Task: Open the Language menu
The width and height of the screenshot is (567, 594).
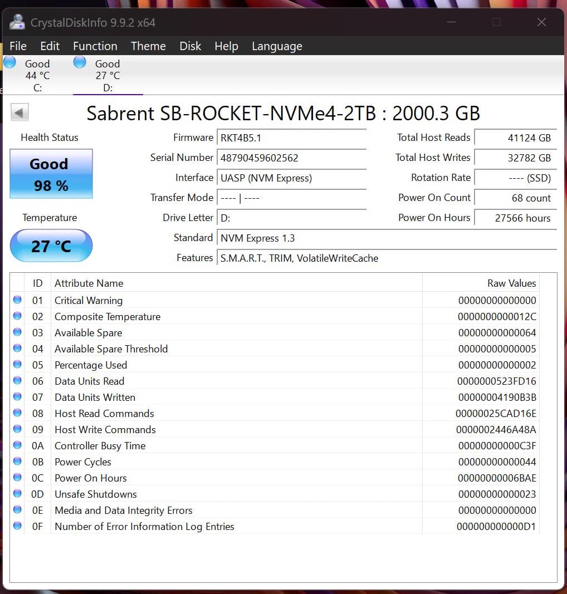Action: click(x=277, y=46)
